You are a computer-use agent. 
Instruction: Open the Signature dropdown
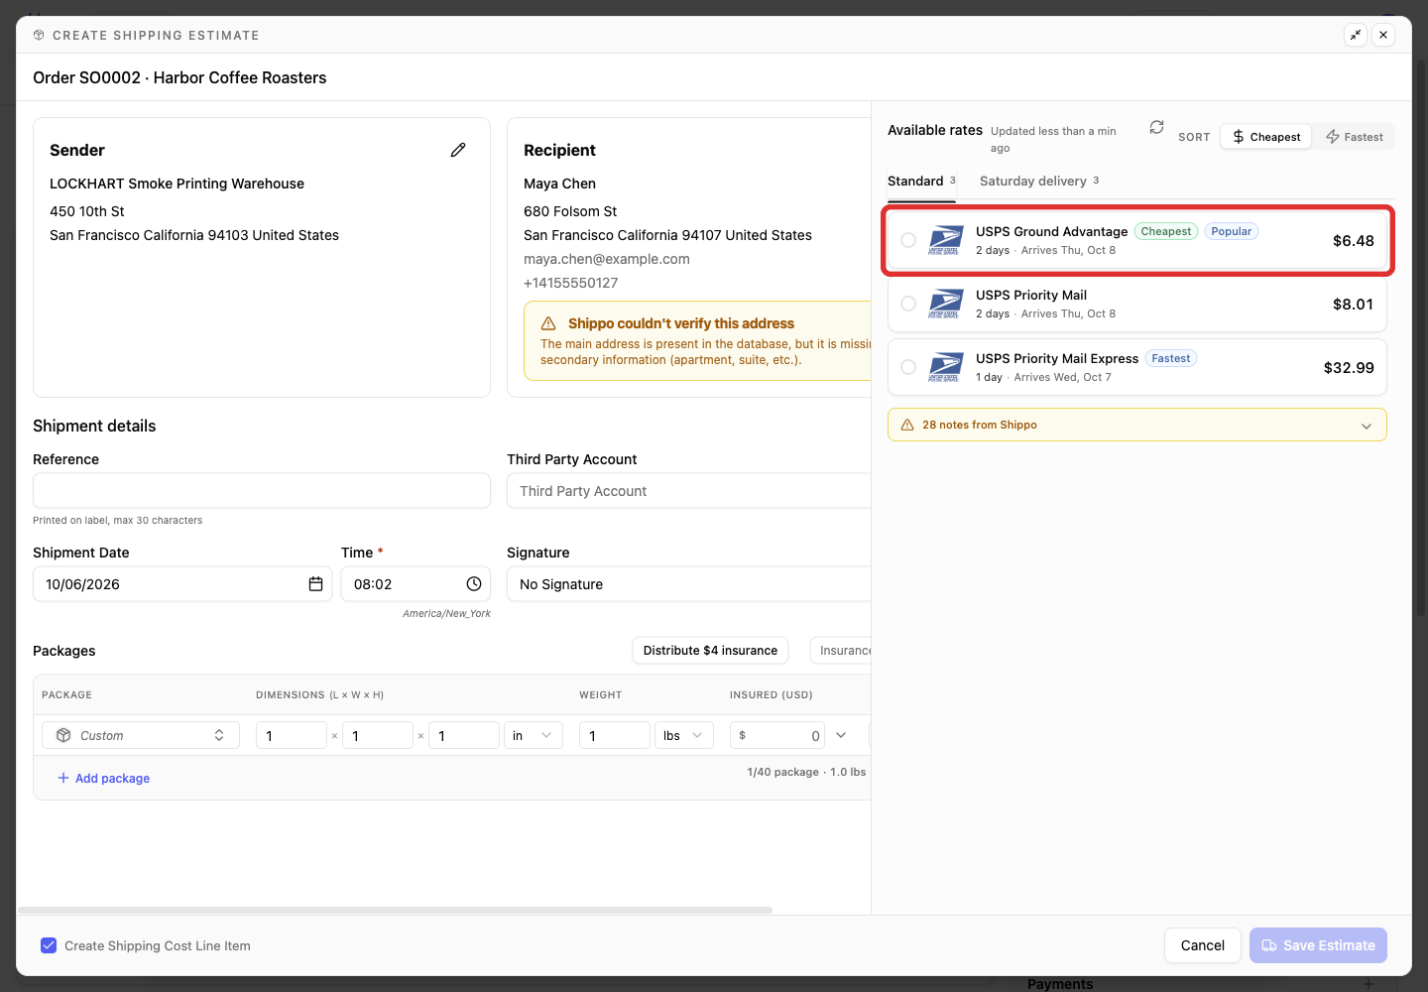689,584
